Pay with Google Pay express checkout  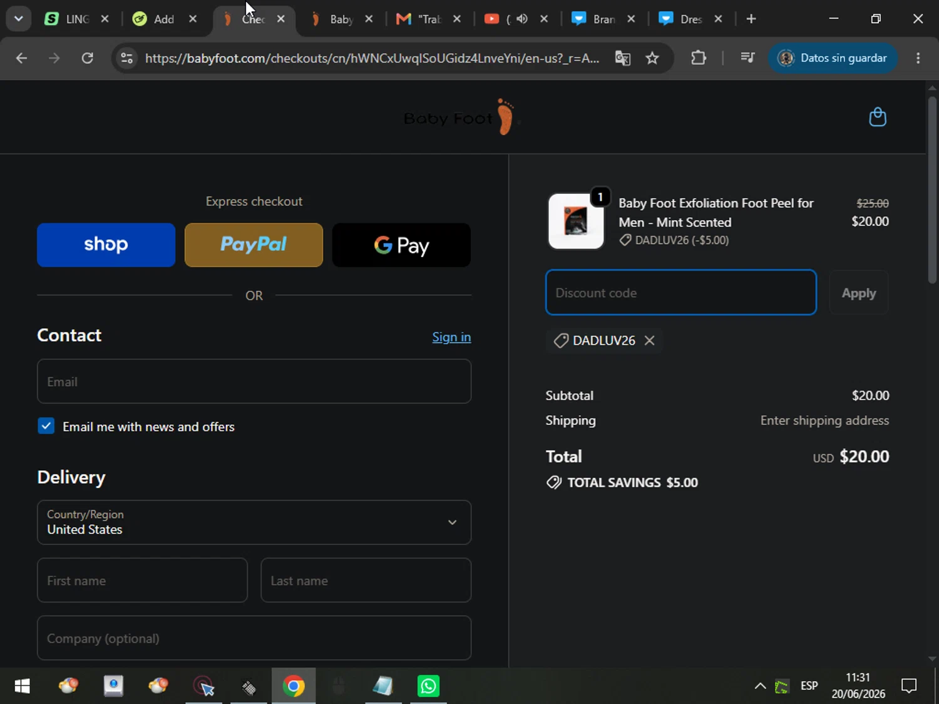pos(401,245)
